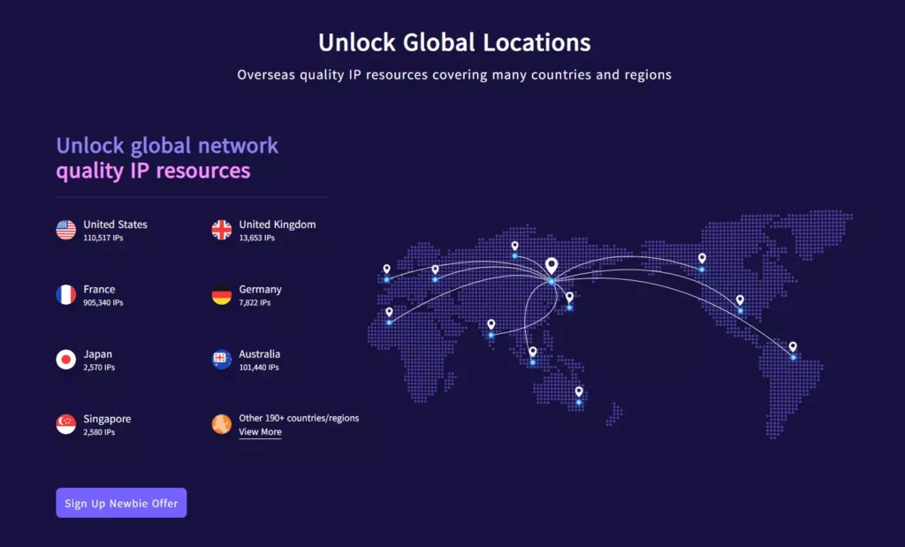This screenshot has width=905, height=547.
Task: Click the 101,440 IPs count
Action: click(x=259, y=367)
